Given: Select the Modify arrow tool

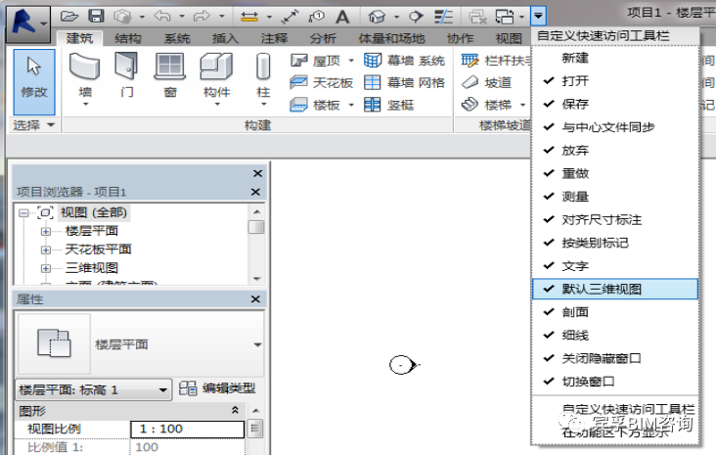Looking at the screenshot, I should coord(34,81).
